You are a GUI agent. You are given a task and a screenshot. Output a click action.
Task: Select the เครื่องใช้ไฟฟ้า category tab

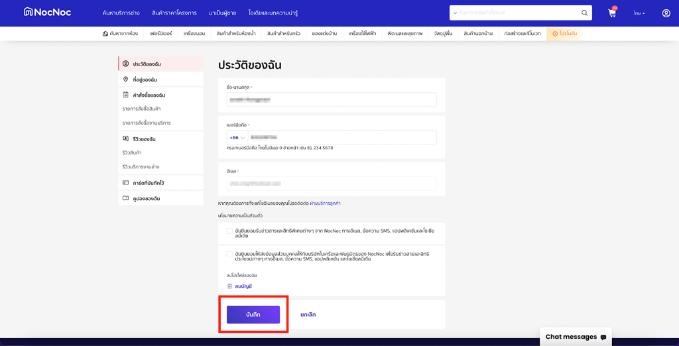pyautogui.click(x=363, y=33)
